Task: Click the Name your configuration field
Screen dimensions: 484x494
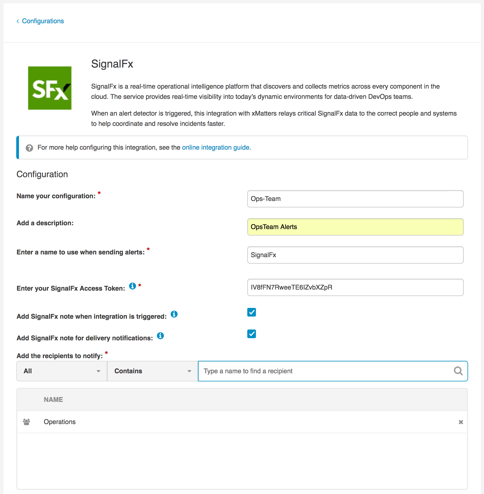Action: (355, 199)
